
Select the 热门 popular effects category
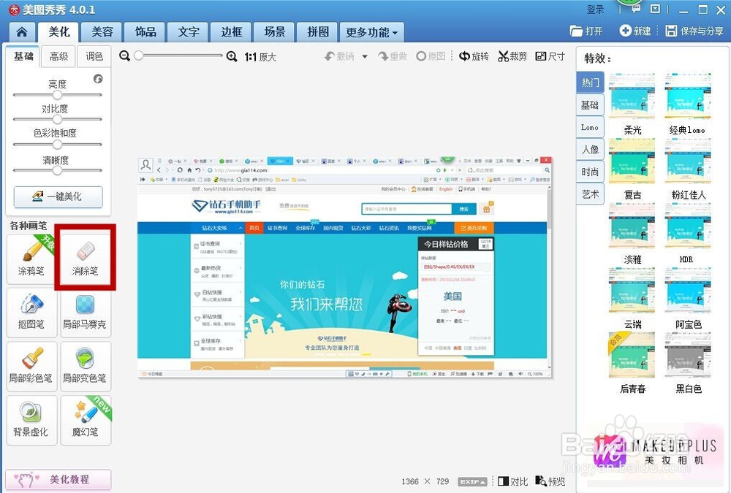click(x=590, y=83)
